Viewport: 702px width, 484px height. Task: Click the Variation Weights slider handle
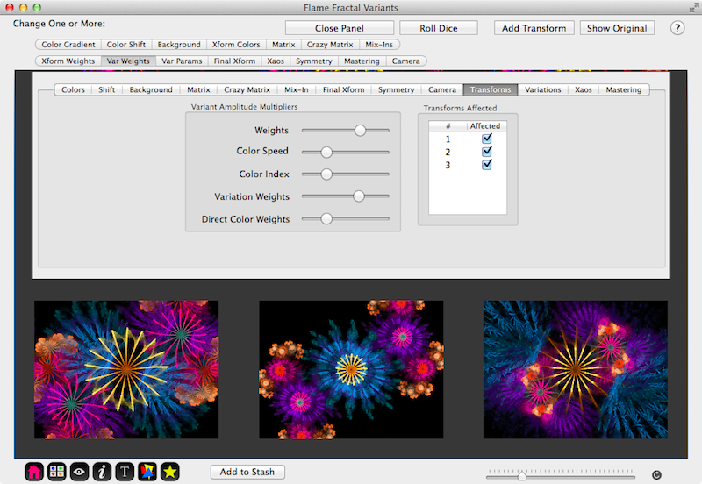[x=359, y=196]
